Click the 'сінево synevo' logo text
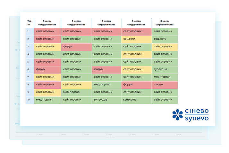This screenshot has width=229, height=153. click(x=197, y=115)
